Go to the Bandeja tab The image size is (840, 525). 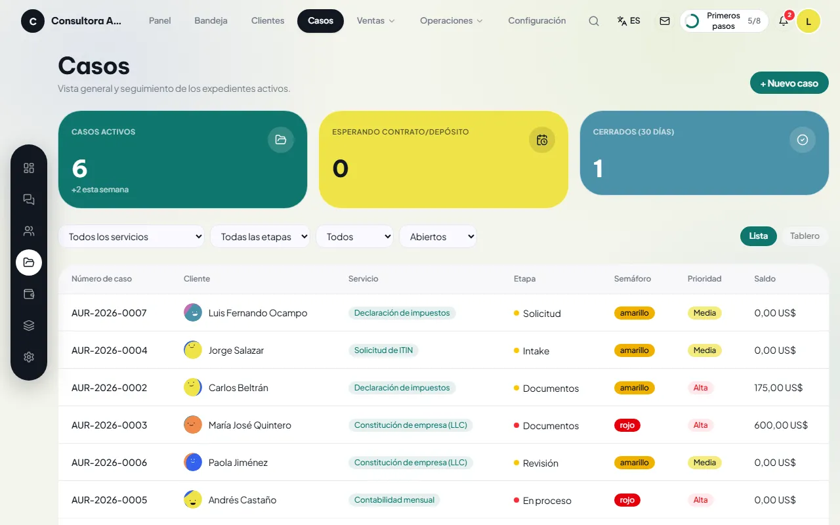pyautogui.click(x=211, y=21)
